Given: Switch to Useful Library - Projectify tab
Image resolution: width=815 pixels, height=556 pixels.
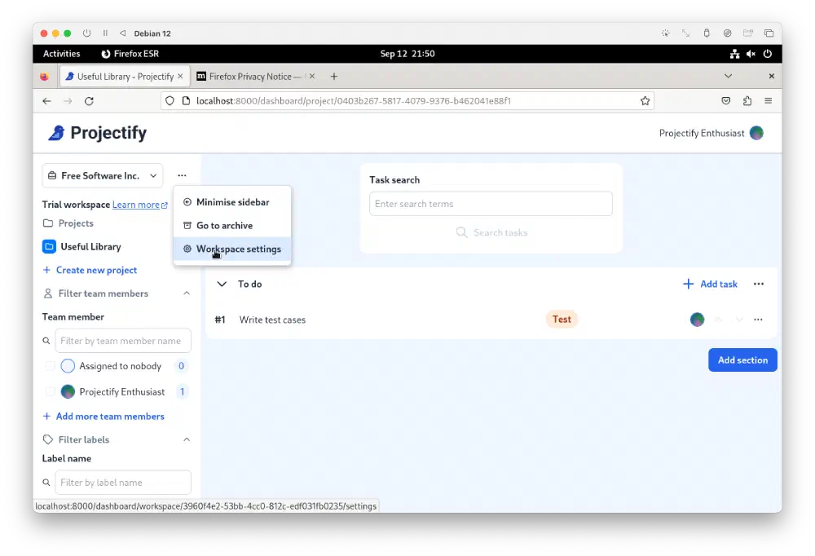Looking at the screenshot, I should (125, 77).
